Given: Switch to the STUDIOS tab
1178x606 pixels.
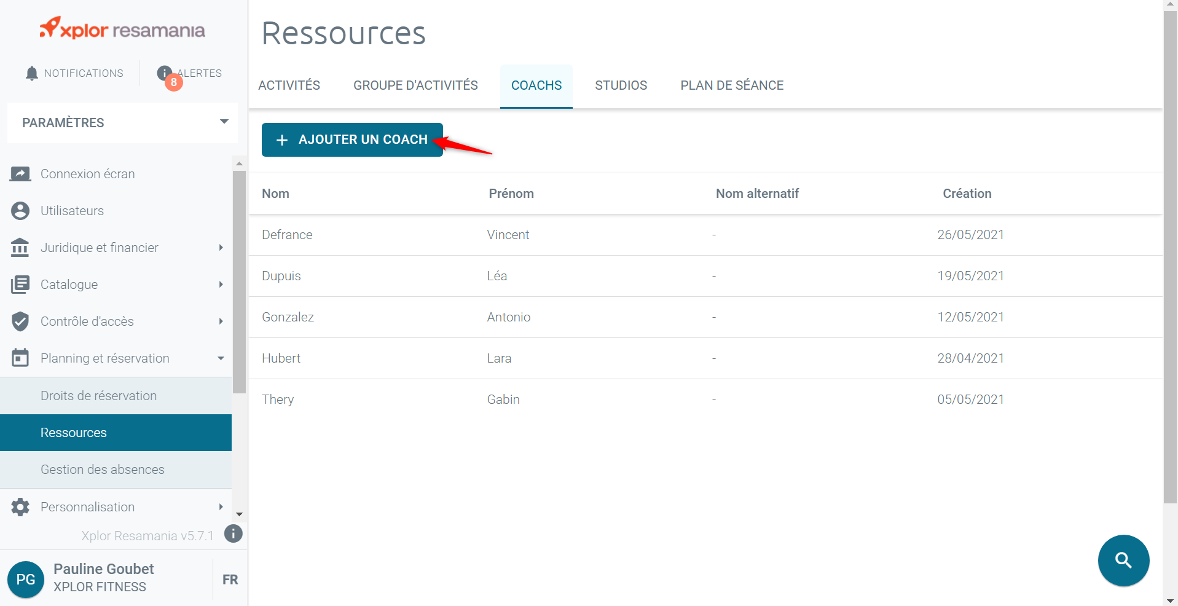Looking at the screenshot, I should (621, 85).
